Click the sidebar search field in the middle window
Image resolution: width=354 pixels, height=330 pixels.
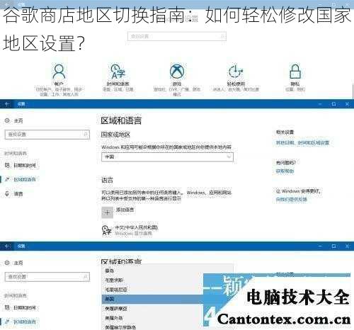click(x=47, y=135)
